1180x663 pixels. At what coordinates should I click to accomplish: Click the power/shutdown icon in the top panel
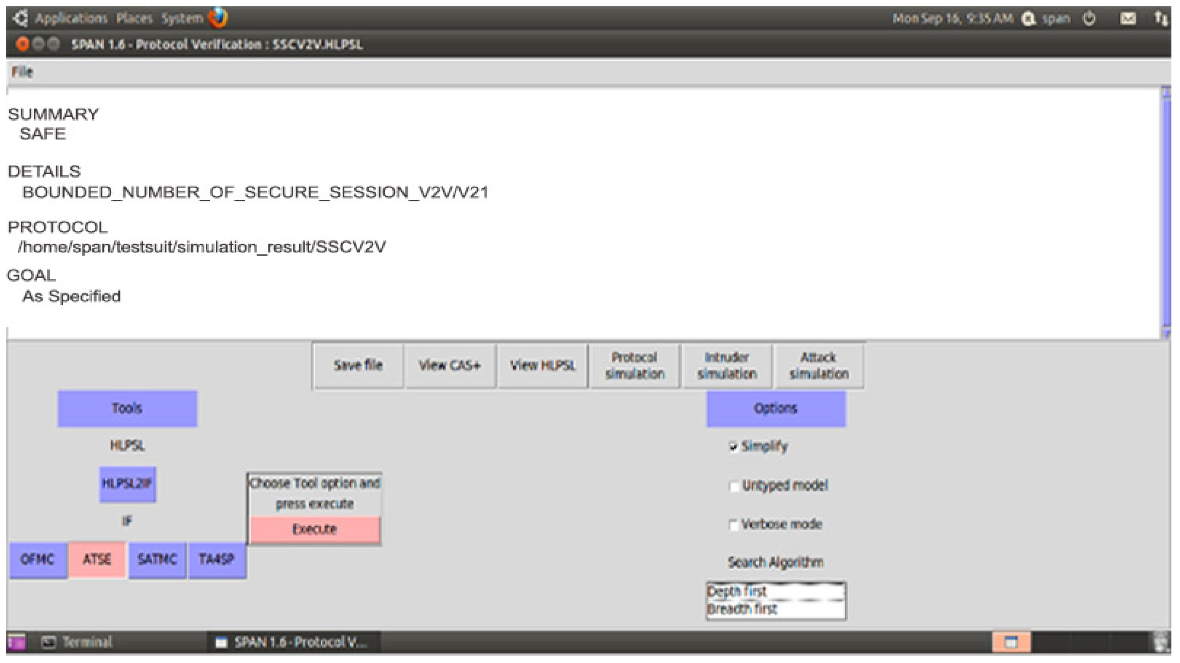point(1089,19)
